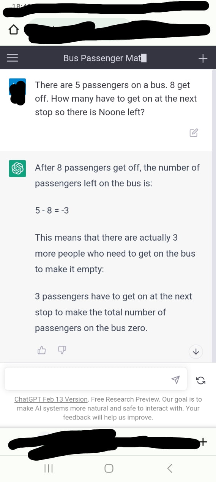The image size is (216, 482).
Task: Give the response a thumbs up
Action: tap(42, 350)
